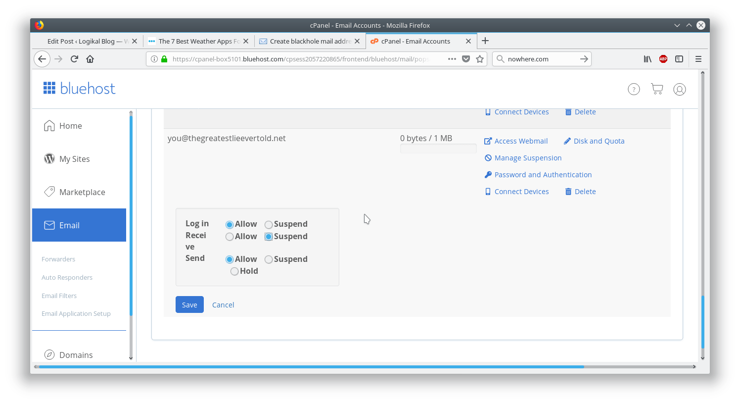Open a new tab with plus icon
Screen dimensions: 740x404
click(x=485, y=41)
